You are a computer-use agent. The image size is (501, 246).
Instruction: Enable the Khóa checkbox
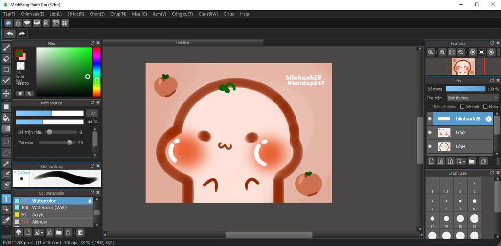click(x=486, y=107)
